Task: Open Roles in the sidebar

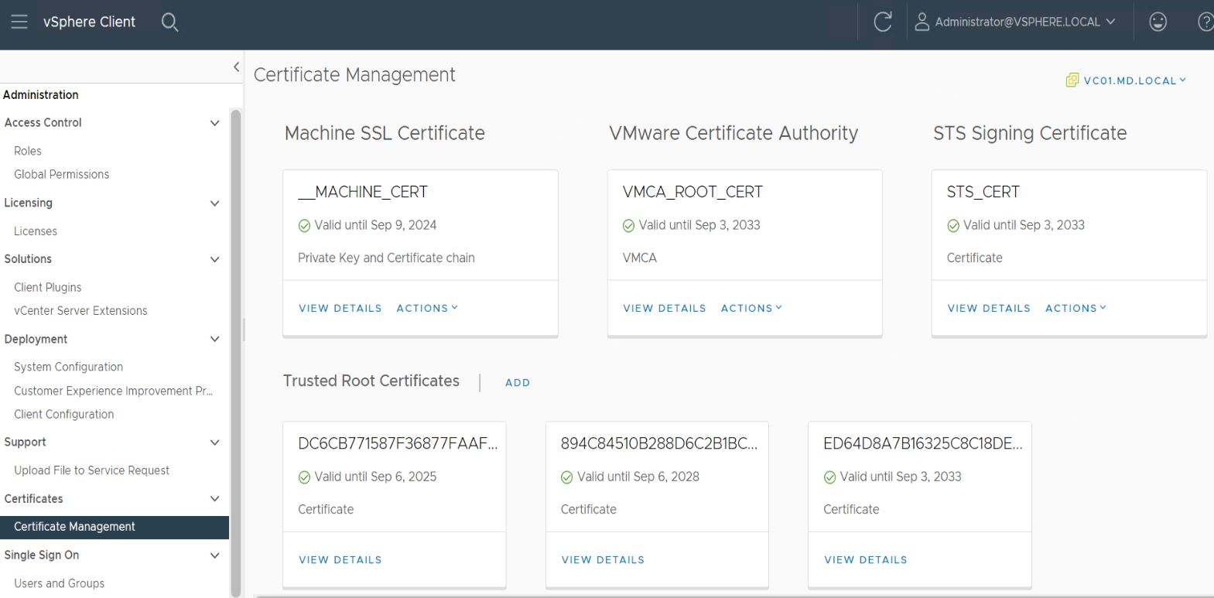Action: (28, 151)
